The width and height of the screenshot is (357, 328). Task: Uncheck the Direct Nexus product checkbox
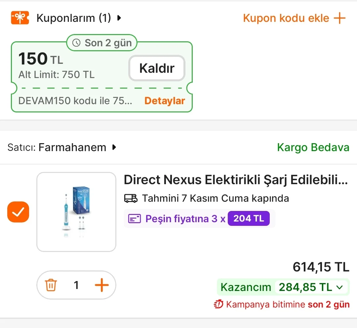(x=18, y=212)
